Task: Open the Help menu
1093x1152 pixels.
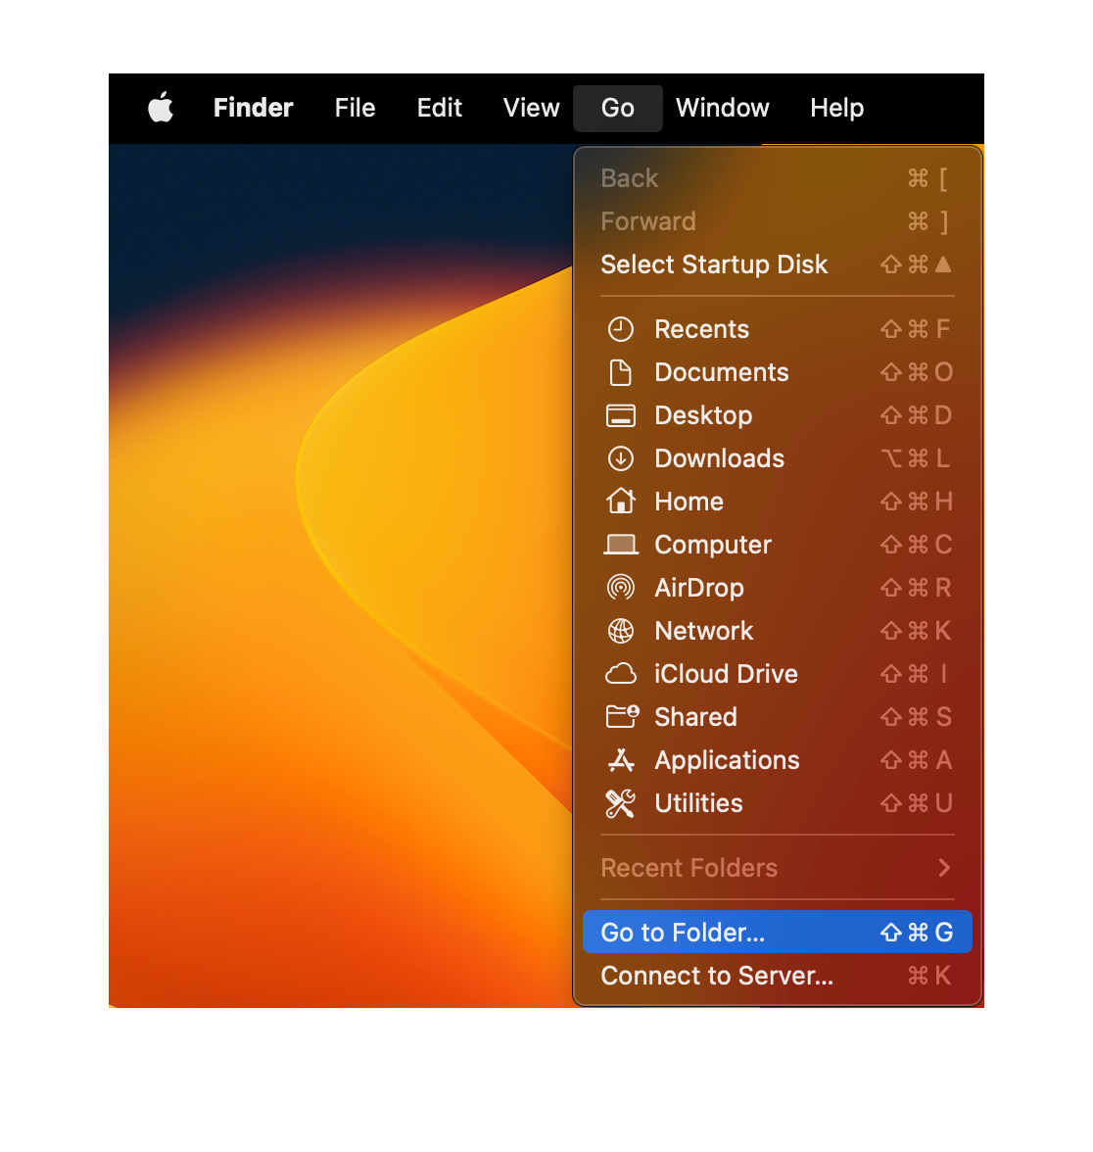Action: pos(836,108)
